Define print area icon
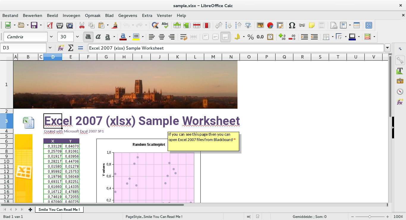 334,25
